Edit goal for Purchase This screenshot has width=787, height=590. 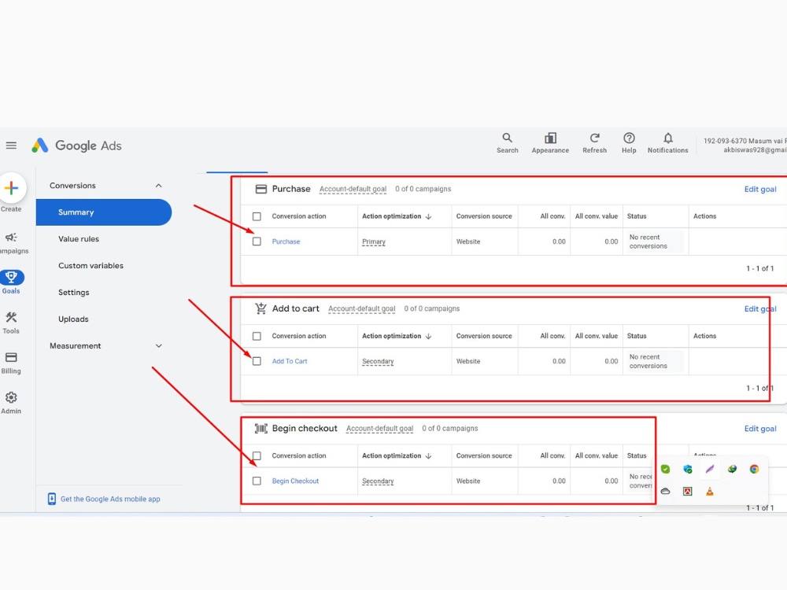point(760,189)
